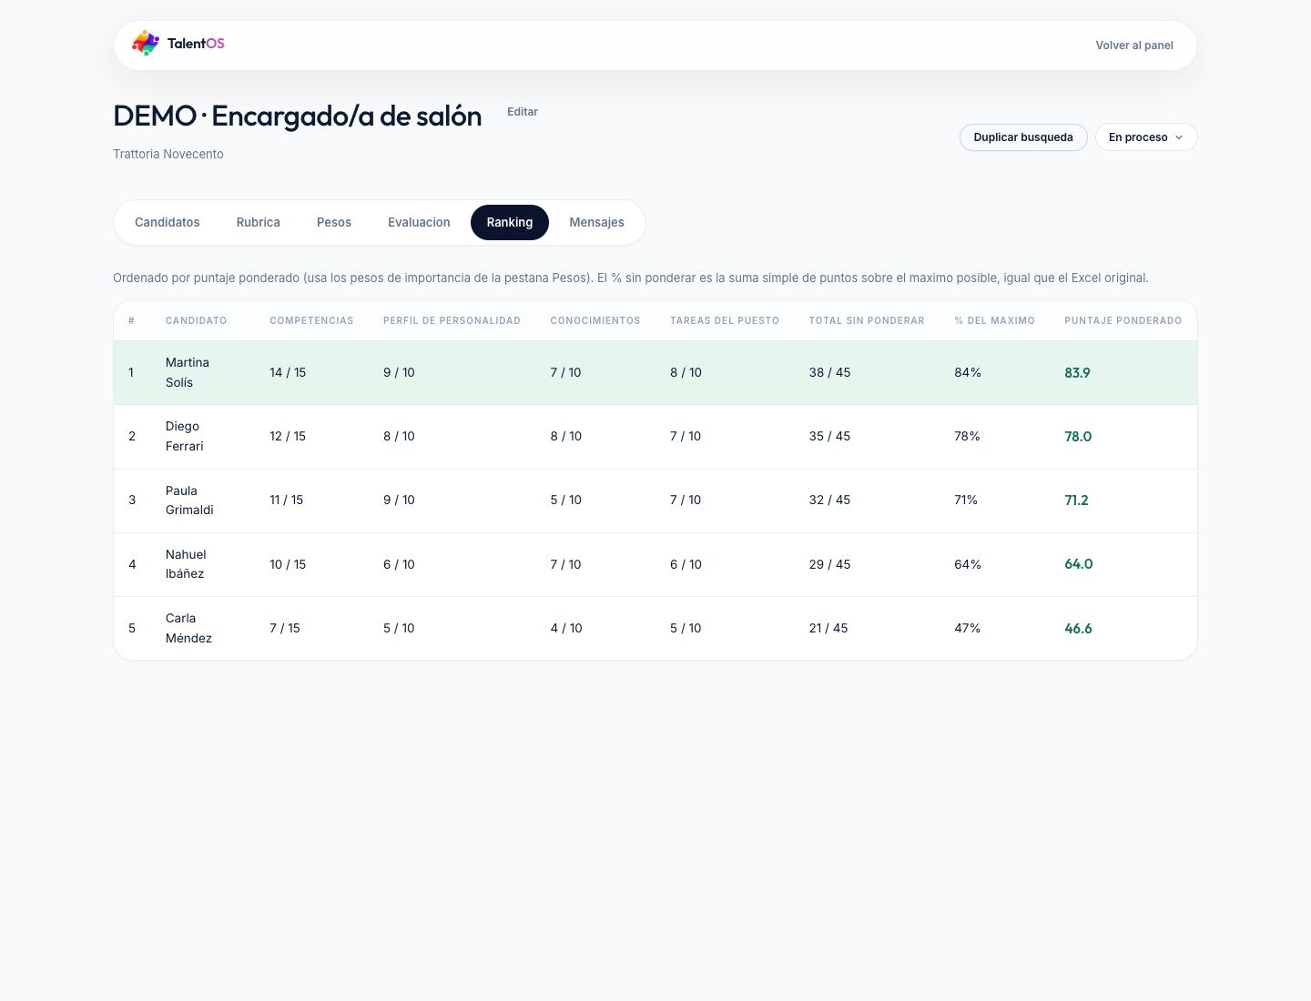Click the 14 / 15 competencias cell
The width and height of the screenshot is (1311, 1001).
point(288,373)
